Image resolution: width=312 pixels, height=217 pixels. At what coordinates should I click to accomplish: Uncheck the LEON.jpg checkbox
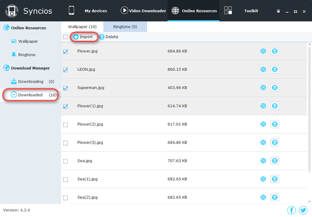[x=65, y=70]
